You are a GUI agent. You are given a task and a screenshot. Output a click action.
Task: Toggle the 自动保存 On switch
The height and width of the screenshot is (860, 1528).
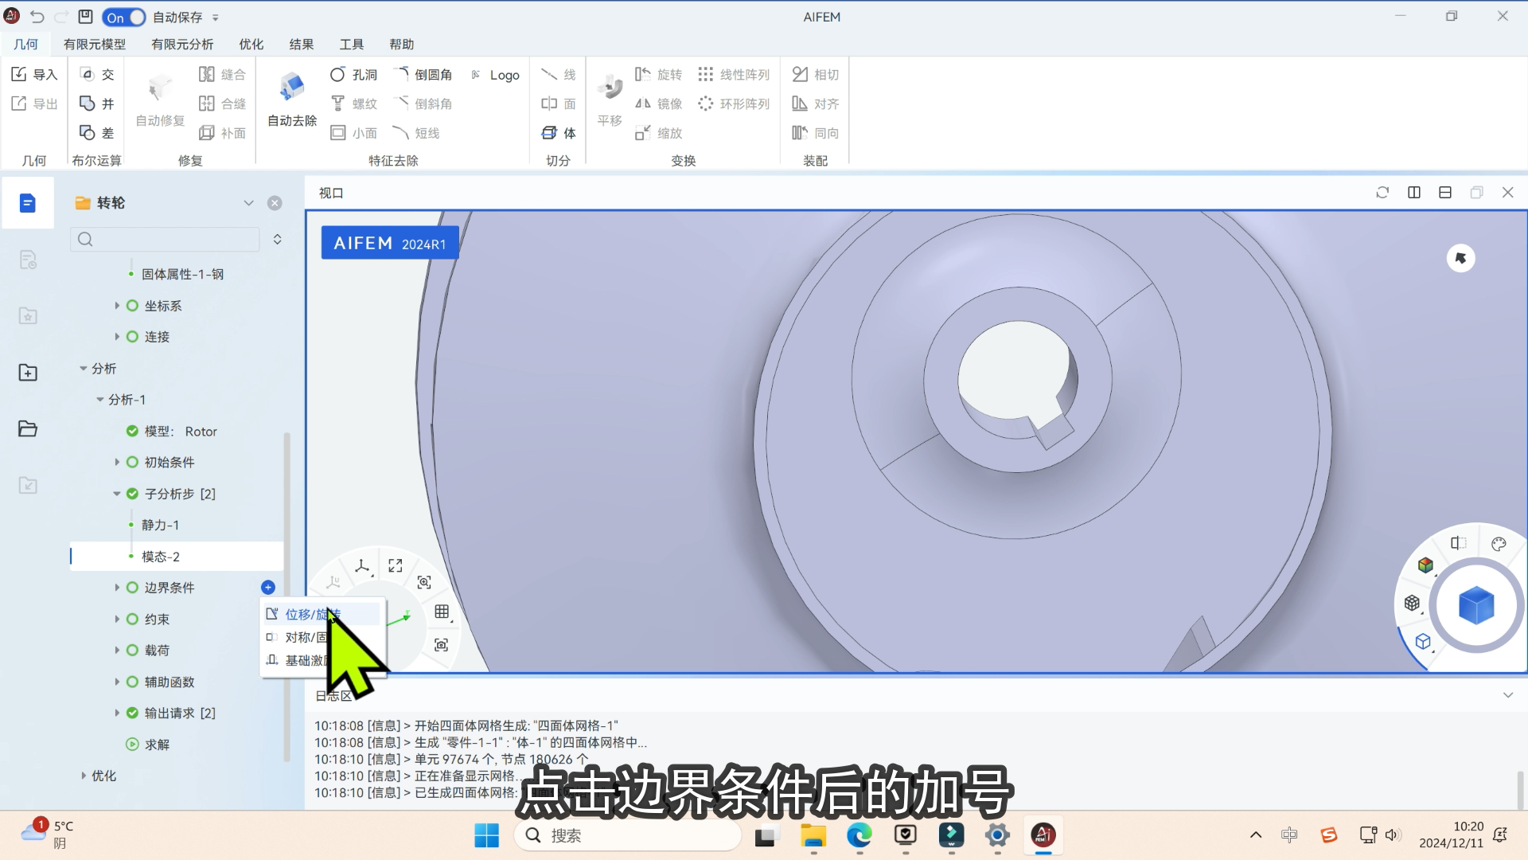[x=123, y=17]
